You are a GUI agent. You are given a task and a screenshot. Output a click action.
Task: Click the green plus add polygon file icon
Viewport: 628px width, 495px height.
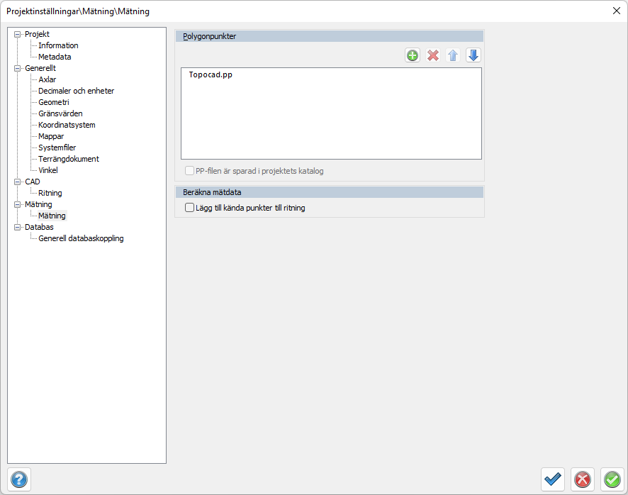pyautogui.click(x=413, y=55)
